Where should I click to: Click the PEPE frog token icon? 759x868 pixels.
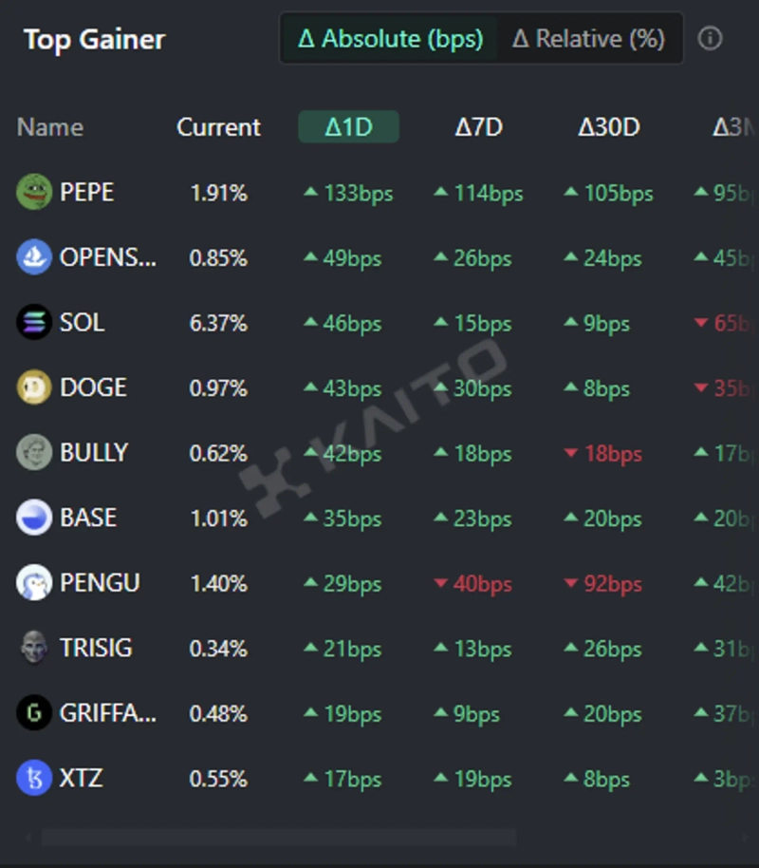click(x=34, y=193)
